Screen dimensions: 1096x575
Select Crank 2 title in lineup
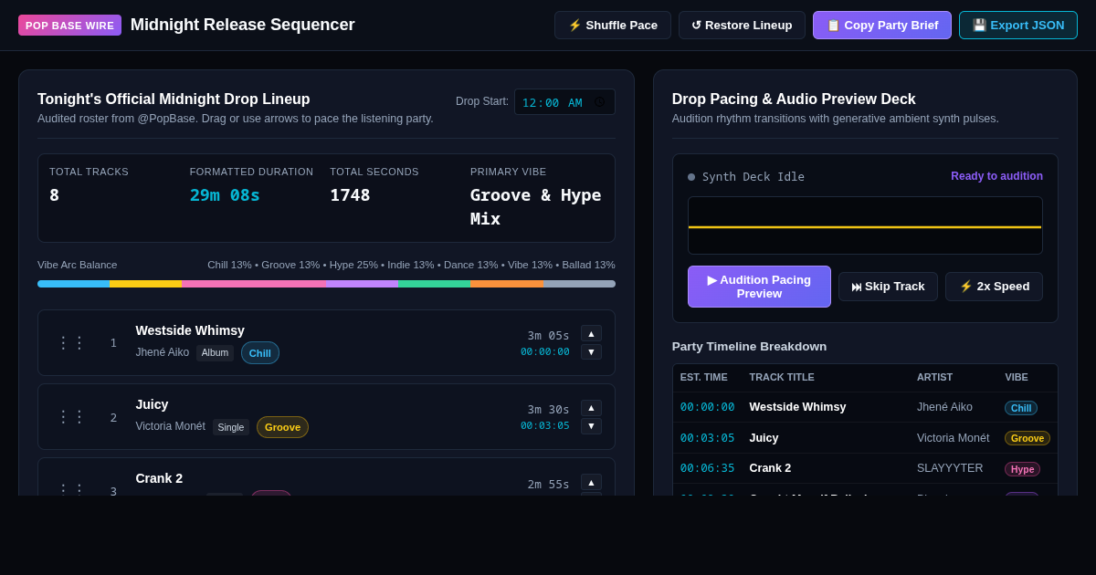pos(159,478)
